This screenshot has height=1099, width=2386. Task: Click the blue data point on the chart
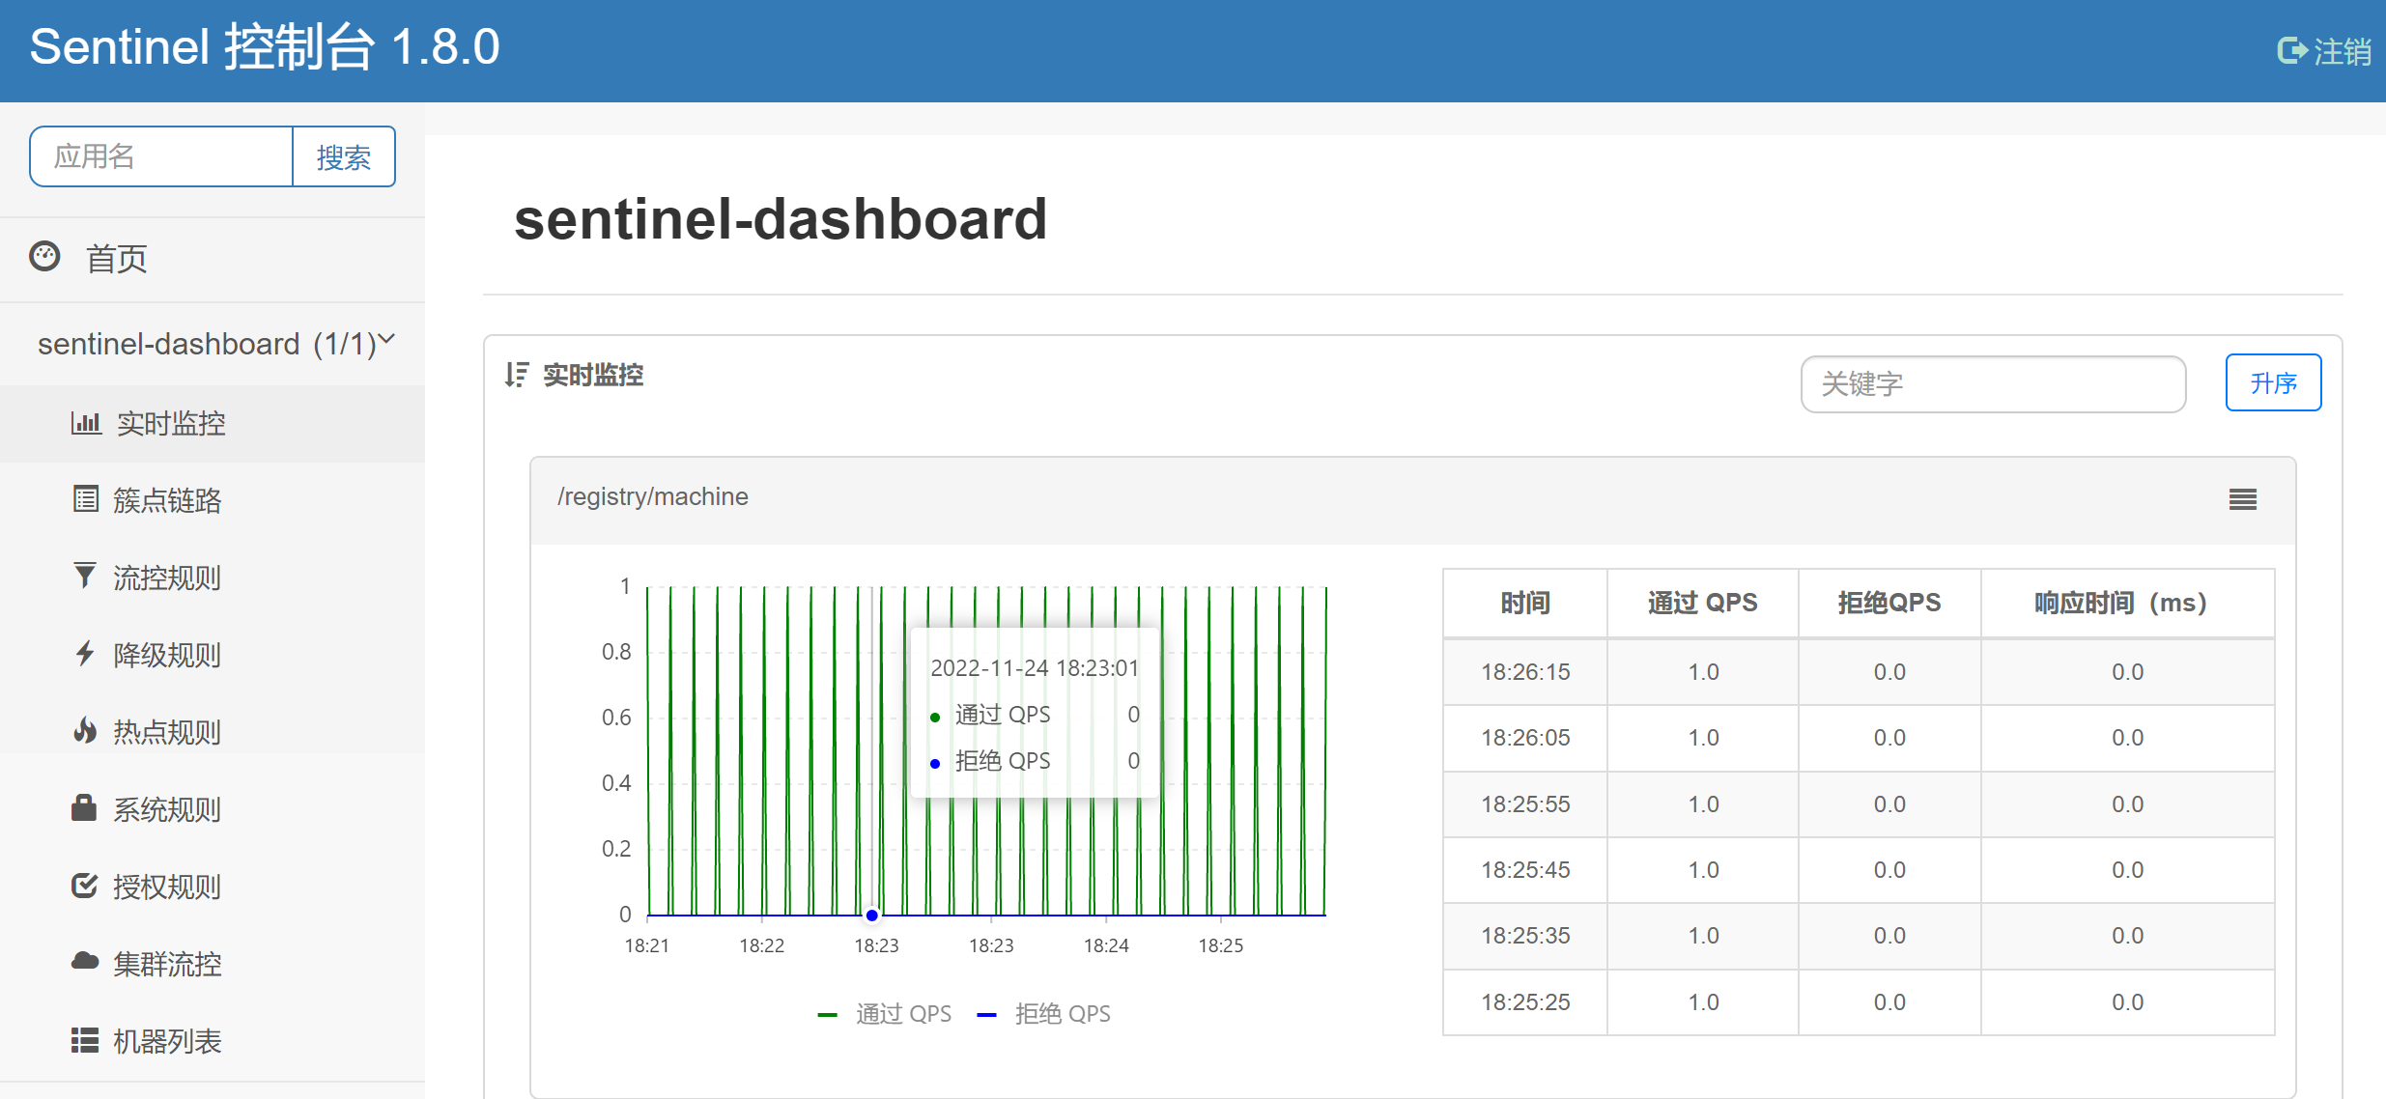[872, 915]
